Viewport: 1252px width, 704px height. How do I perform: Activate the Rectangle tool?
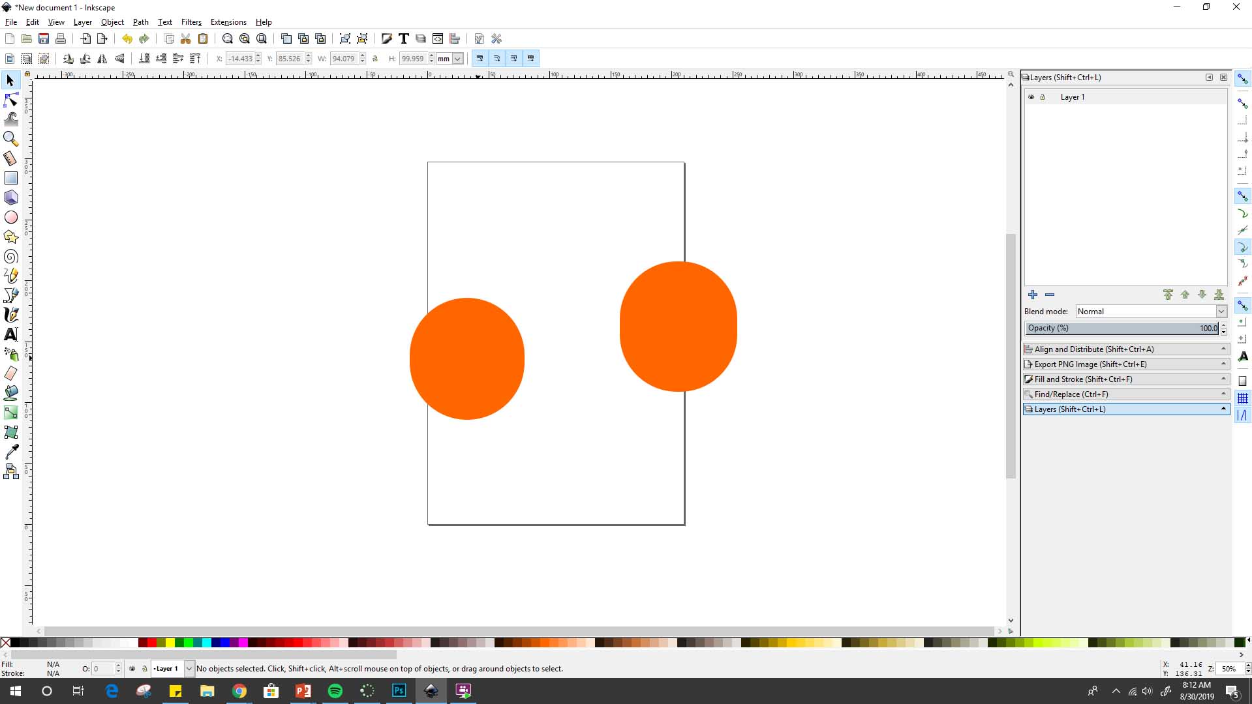pyautogui.click(x=10, y=178)
